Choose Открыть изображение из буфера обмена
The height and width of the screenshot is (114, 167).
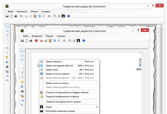[69, 92]
